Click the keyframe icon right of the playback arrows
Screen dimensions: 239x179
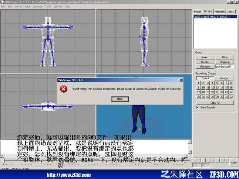(x=227, y=160)
